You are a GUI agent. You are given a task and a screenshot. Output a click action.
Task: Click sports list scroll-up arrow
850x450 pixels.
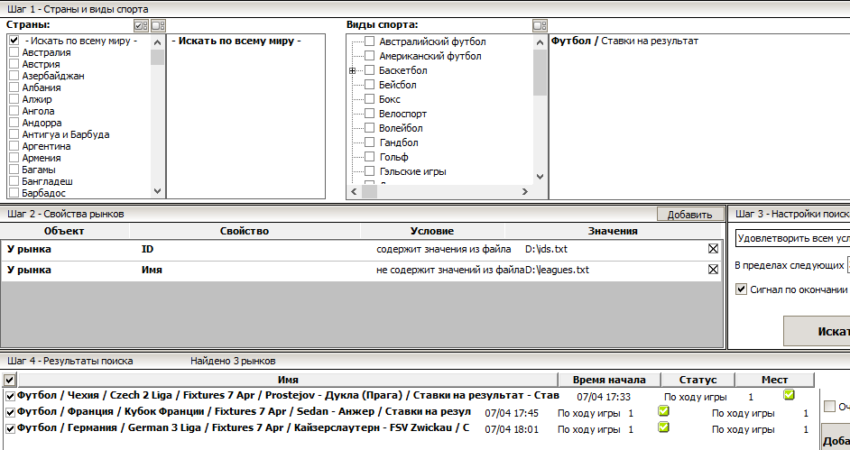pos(540,42)
